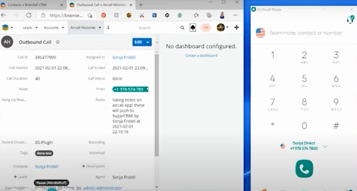The image size is (357, 191).
Task: Click the + Description button
Action: click(93, 166)
